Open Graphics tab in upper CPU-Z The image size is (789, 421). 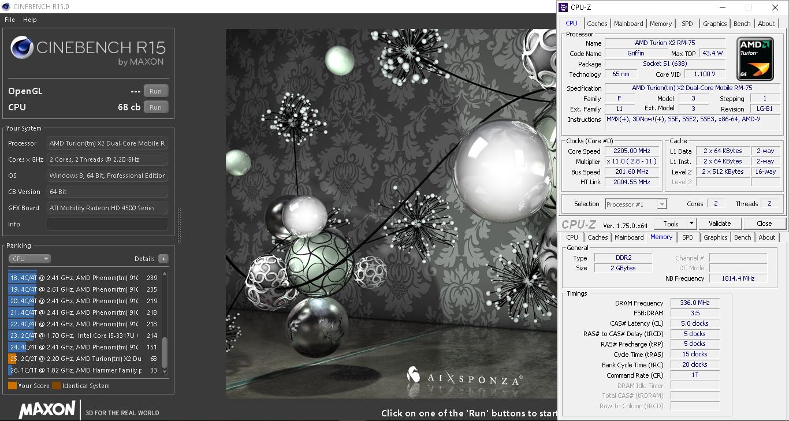pos(715,24)
